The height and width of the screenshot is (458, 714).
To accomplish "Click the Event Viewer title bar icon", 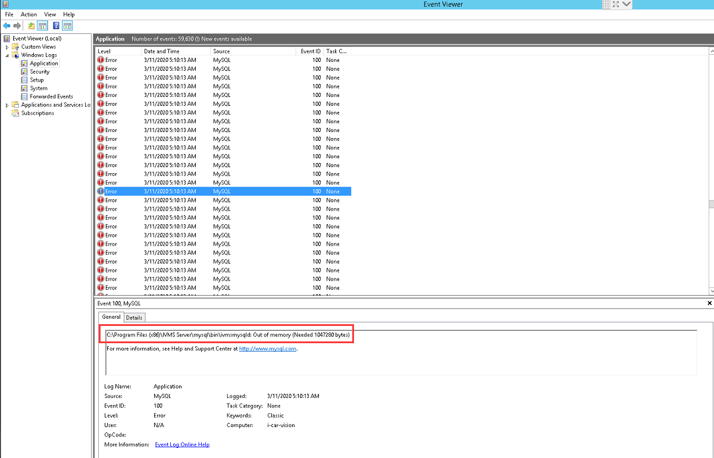I will pos(5,4).
